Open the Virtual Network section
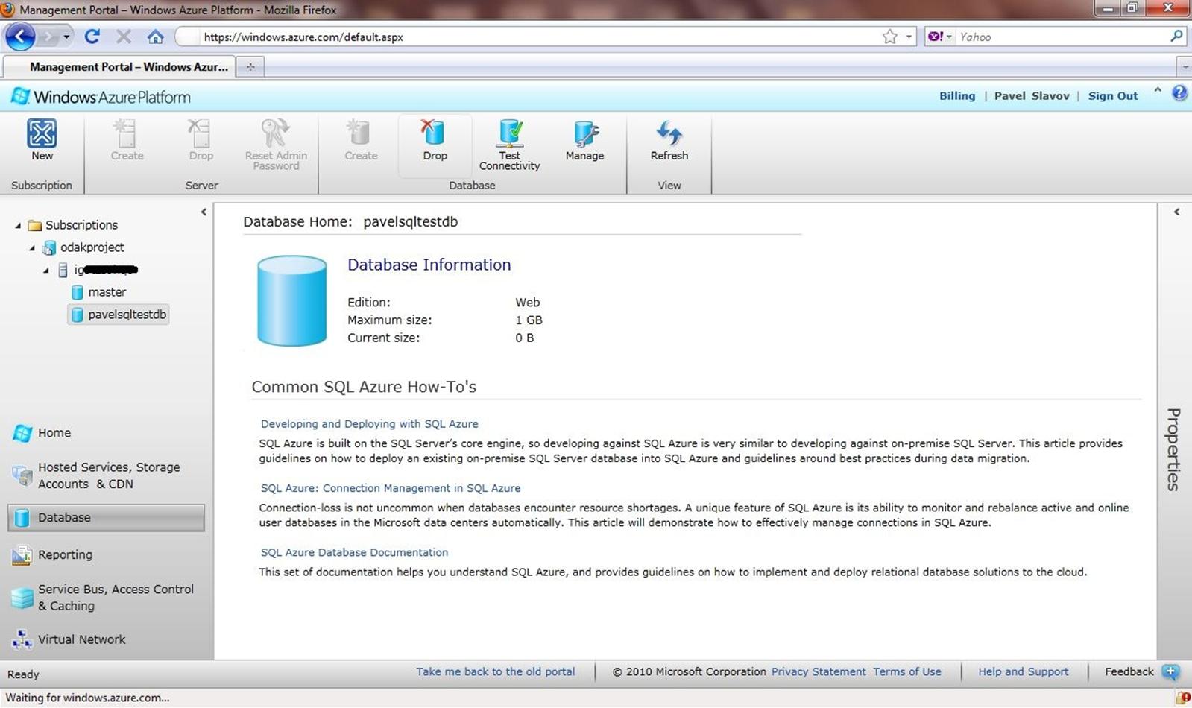The height and width of the screenshot is (708, 1192). click(x=69, y=639)
